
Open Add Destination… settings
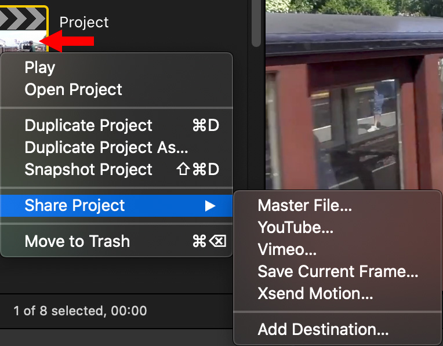tap(337, 329)
